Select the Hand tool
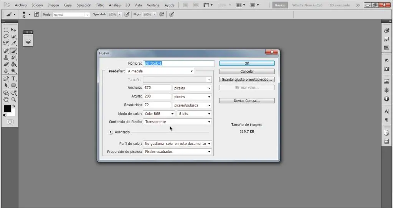This screenshot has width=393, height=208. tap(6, 99)
